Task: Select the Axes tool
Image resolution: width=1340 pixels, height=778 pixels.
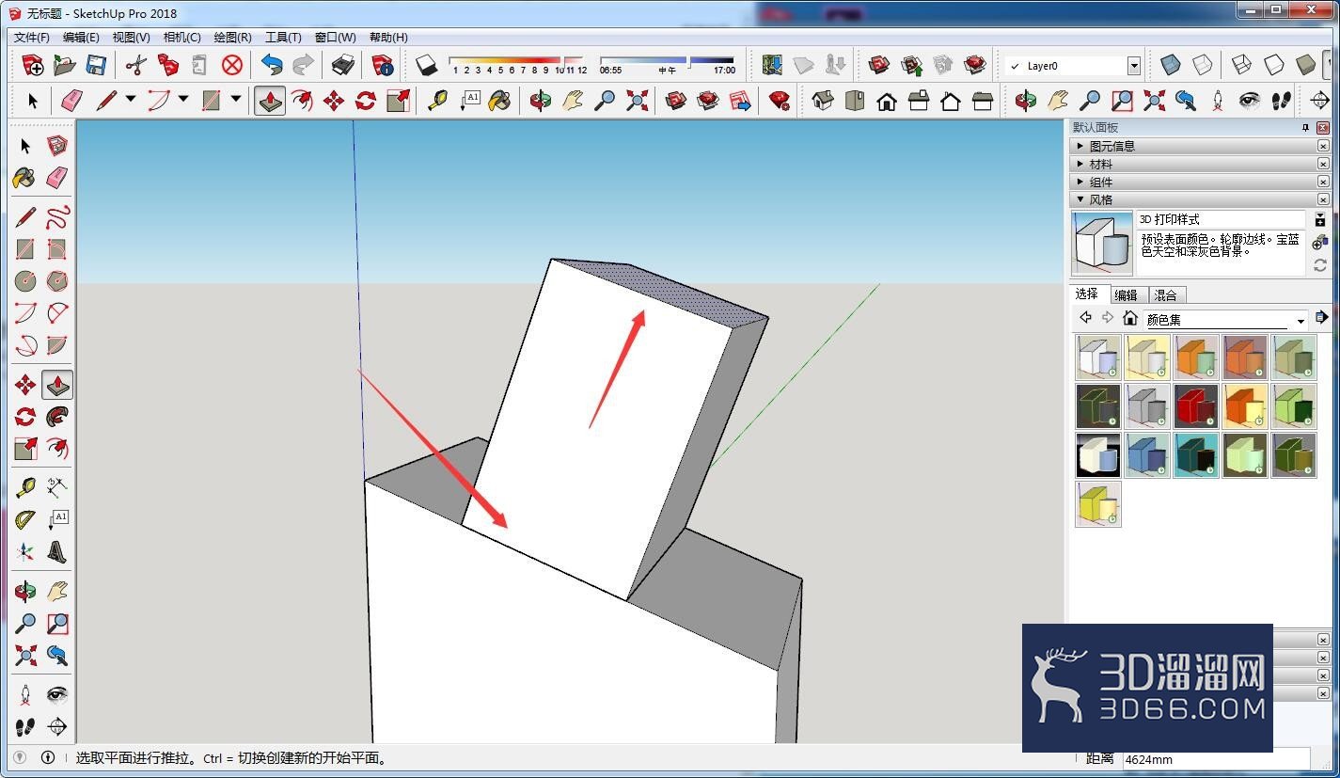Action: (x=25, y=551)
